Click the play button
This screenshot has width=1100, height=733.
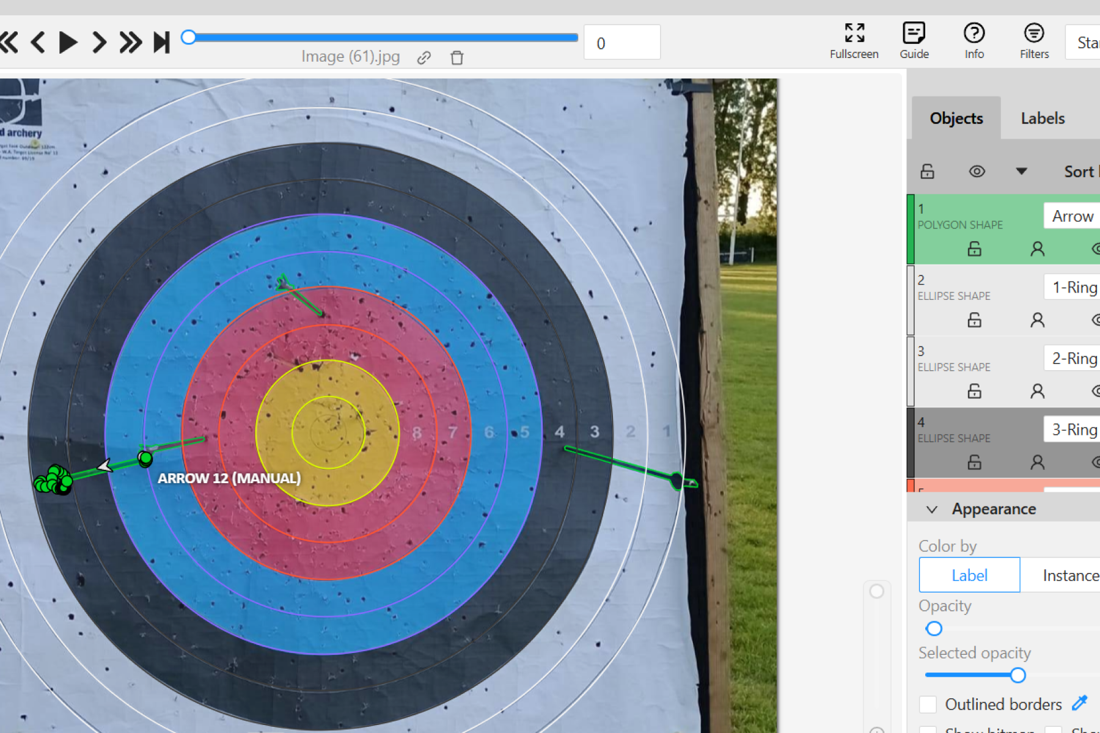[x=68, y=43]
